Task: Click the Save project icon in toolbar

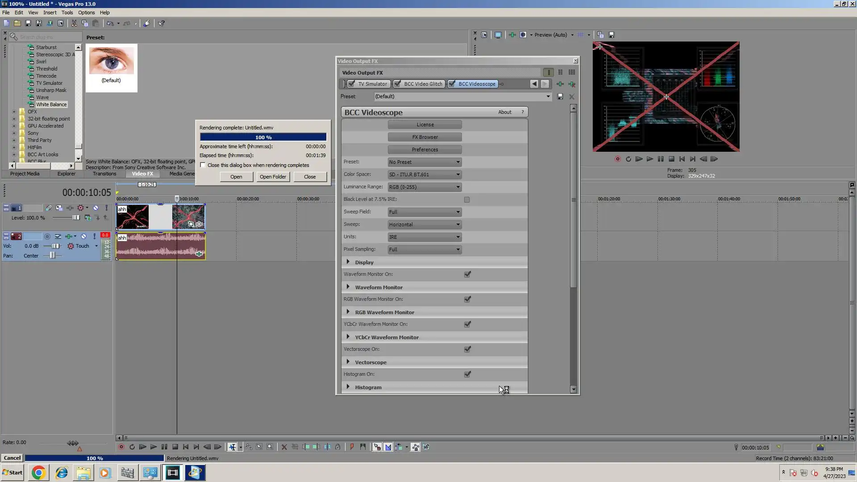Action: click(28, 23)
